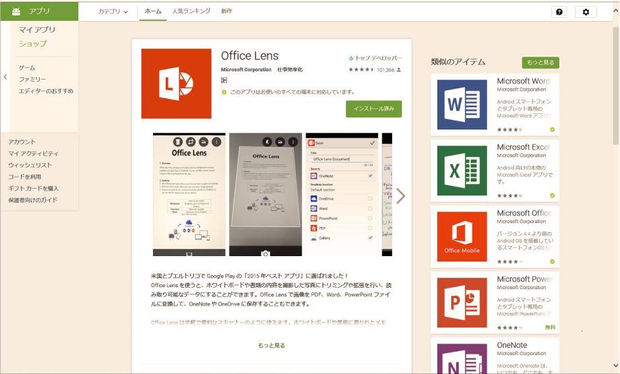Click the 無料 label on PowerPoint card
Image resolution: width=620 pixels, height=374 pixels.
(x=550, y=328)
